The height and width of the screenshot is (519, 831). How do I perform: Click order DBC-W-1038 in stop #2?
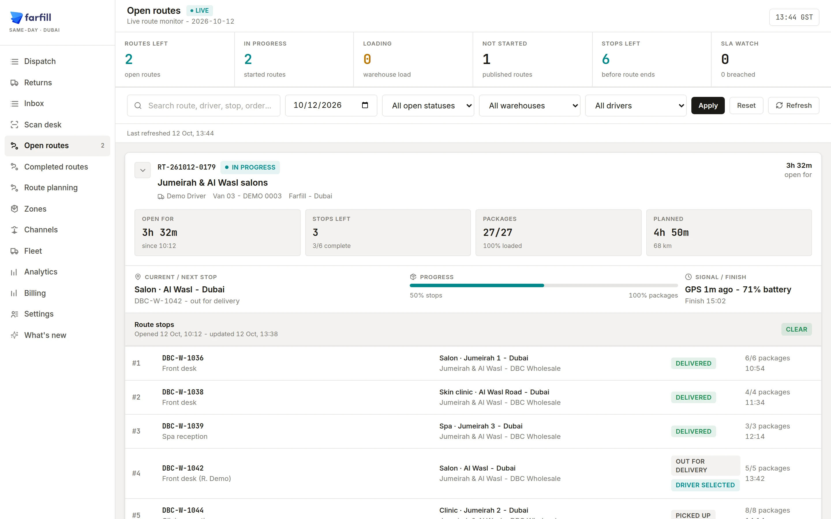(x=183, y=392)
